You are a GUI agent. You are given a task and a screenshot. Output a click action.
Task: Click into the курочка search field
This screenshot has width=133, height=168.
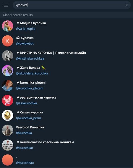pyautogui.click(x=72, y=5)
